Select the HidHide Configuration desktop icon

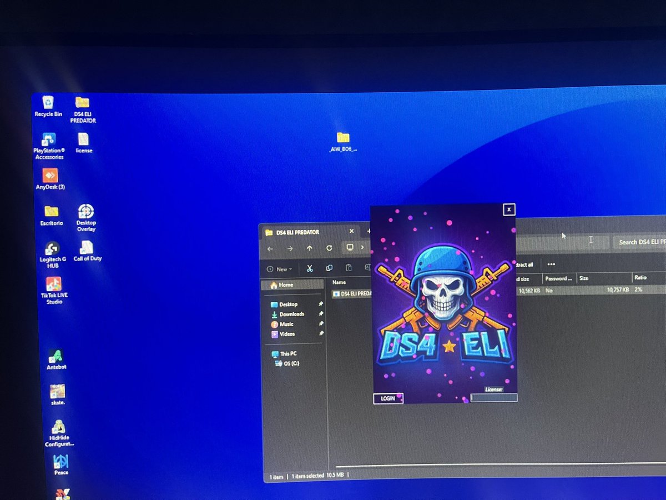click(59, 433)
